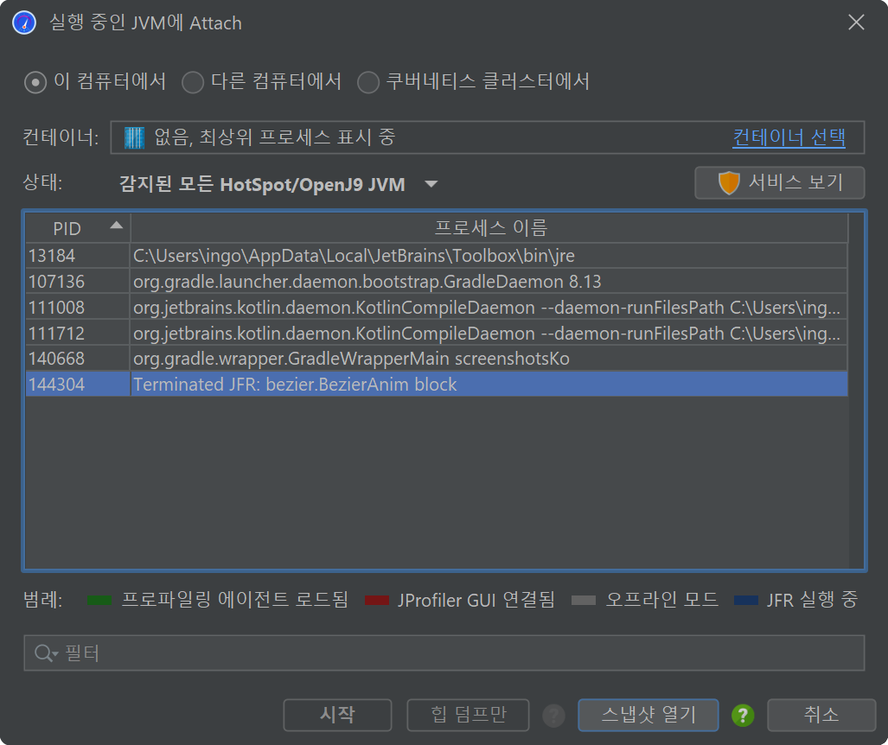888x745 pixels.
Task: Click the JProfiler logo icon in title bar
Action: point(24,22)
